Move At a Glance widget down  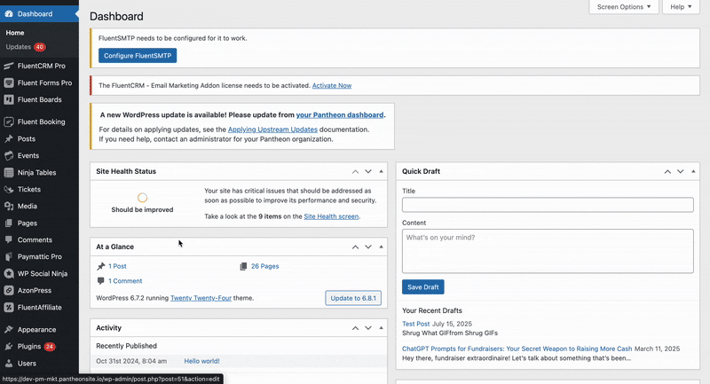[368, 247]
